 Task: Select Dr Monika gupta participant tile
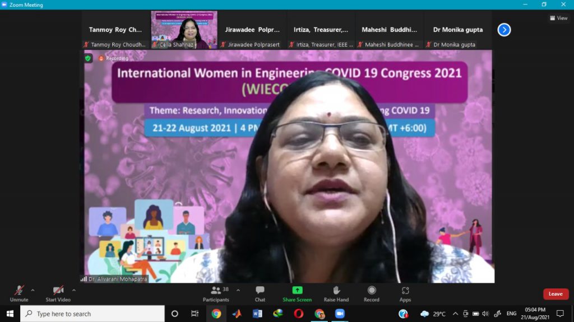tap(457, 30)
